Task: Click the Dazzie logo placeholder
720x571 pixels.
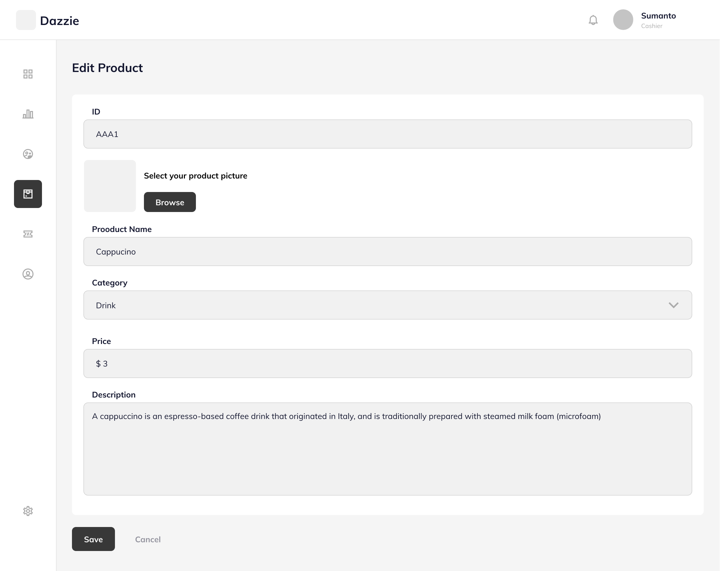Action: [26, 20]
